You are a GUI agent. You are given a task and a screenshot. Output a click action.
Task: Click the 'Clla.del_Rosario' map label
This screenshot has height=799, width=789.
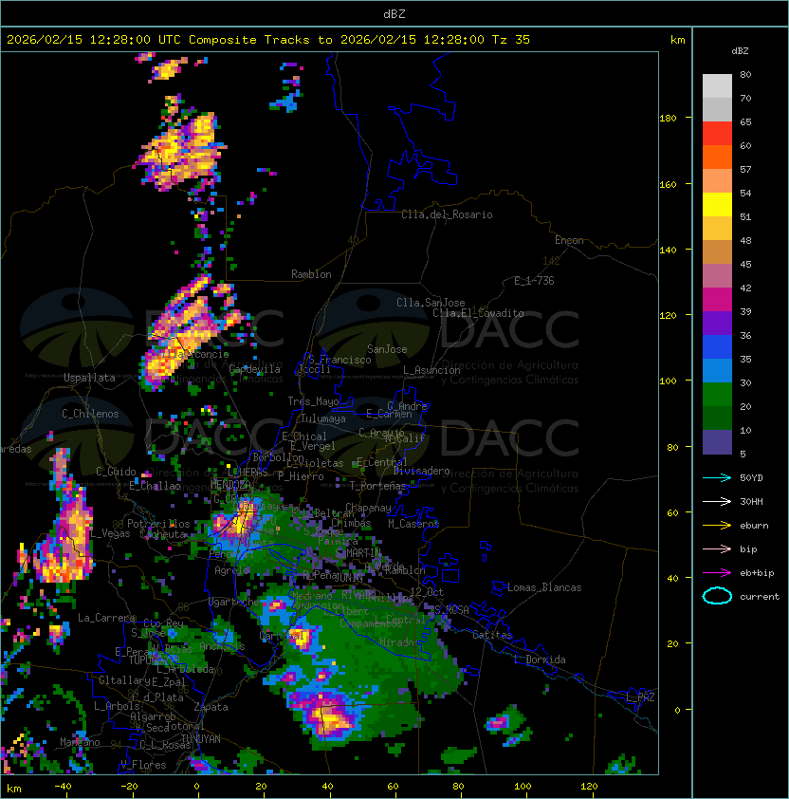click(x=447, y=214)
